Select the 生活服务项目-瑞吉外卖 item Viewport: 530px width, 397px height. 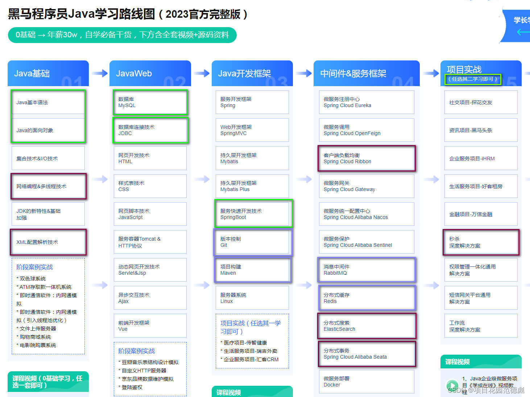(249, 351)
